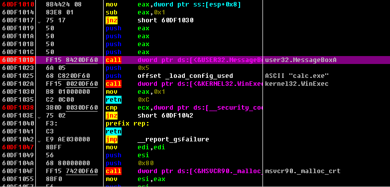Click hex bytes 83E8 01

(60, 12)
